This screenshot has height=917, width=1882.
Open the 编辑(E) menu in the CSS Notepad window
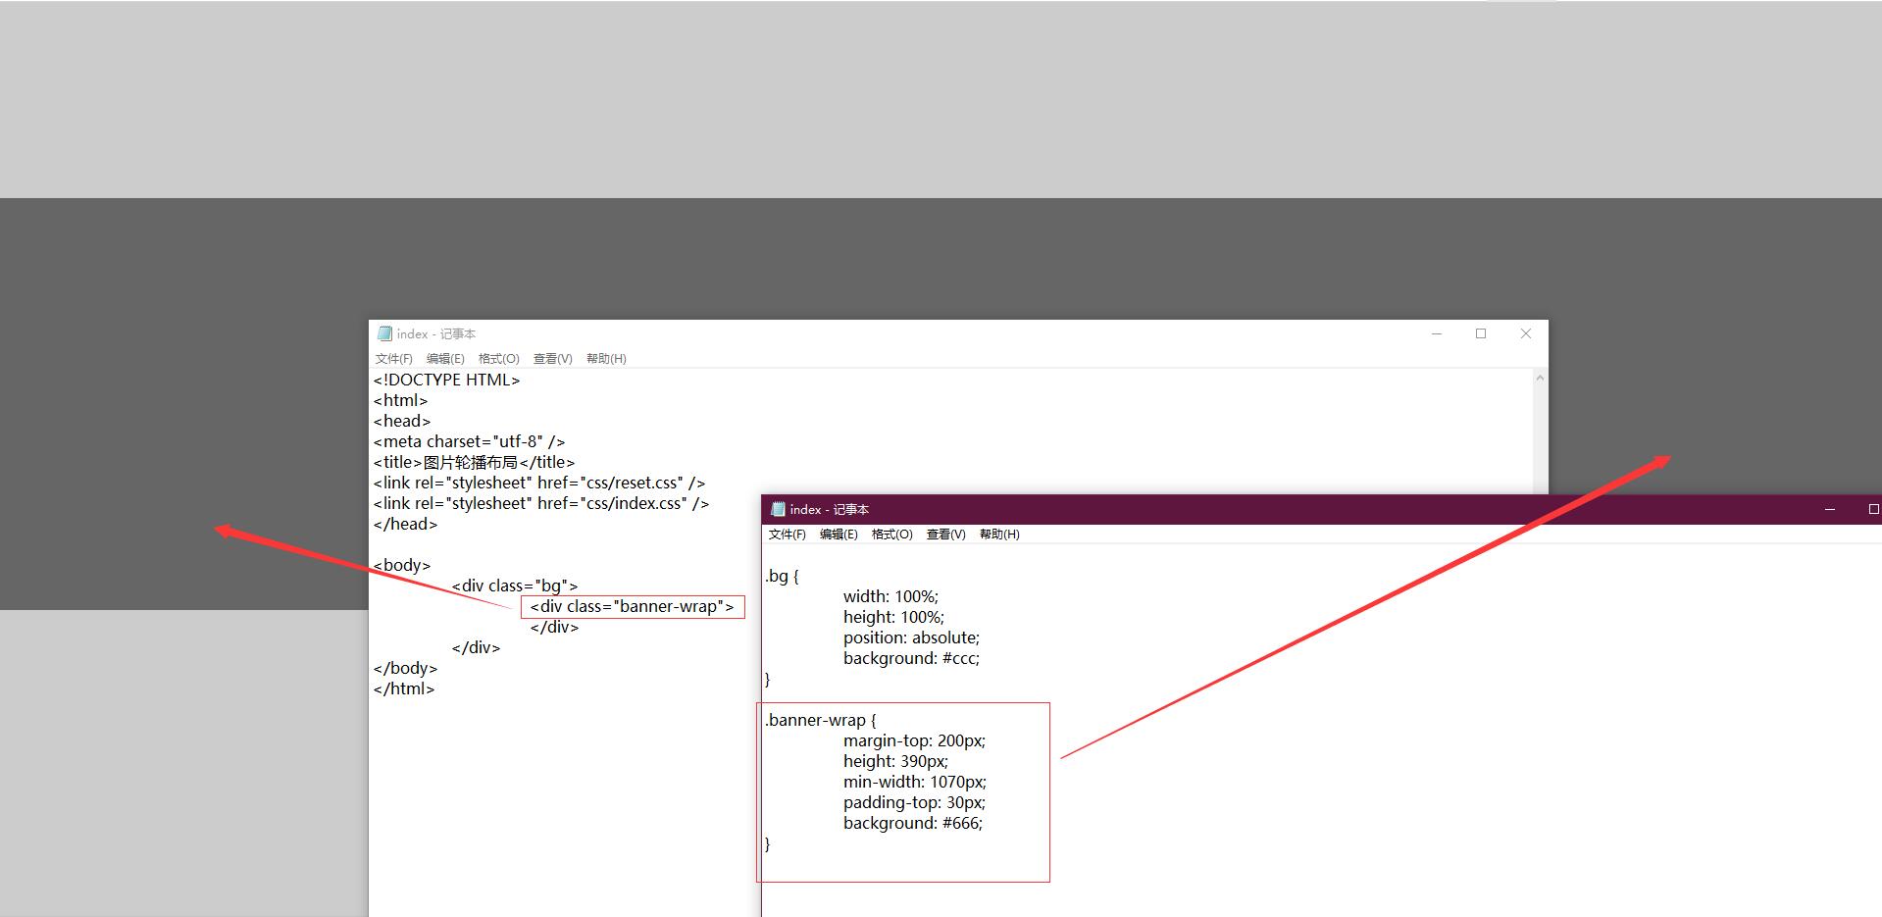coord(839,535)
